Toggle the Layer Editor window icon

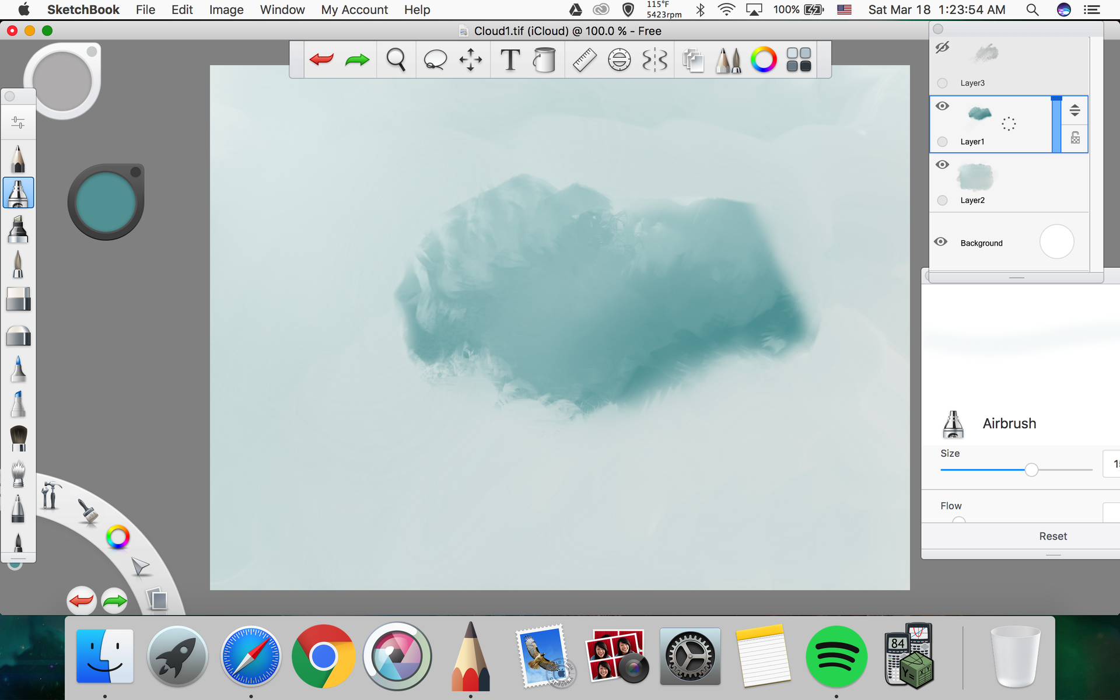(x=693, y=60)
